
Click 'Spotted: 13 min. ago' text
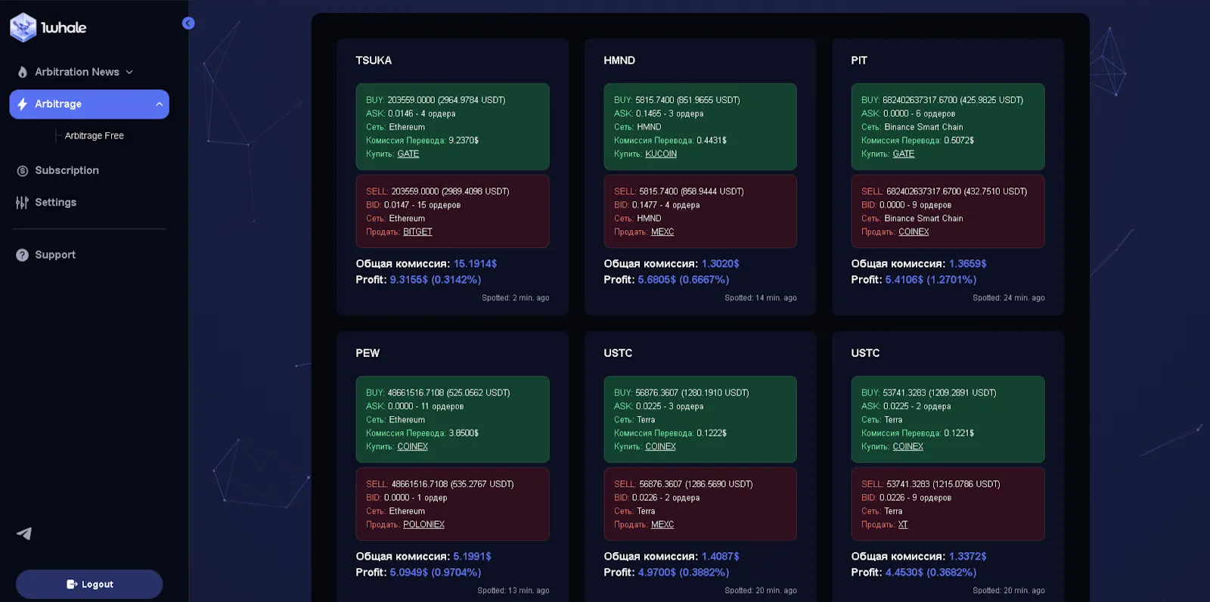513,591
